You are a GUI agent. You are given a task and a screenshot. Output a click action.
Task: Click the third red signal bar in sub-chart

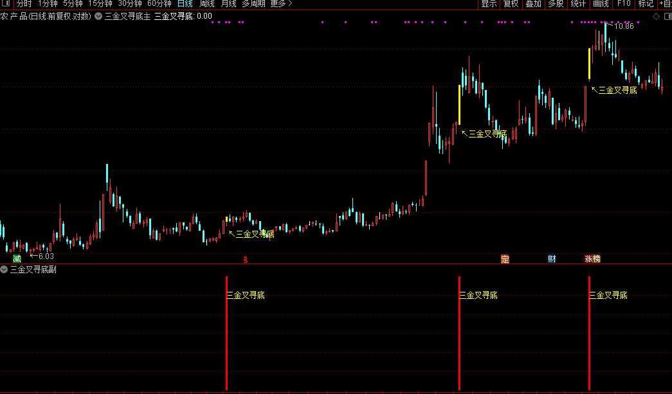[589, 333]
